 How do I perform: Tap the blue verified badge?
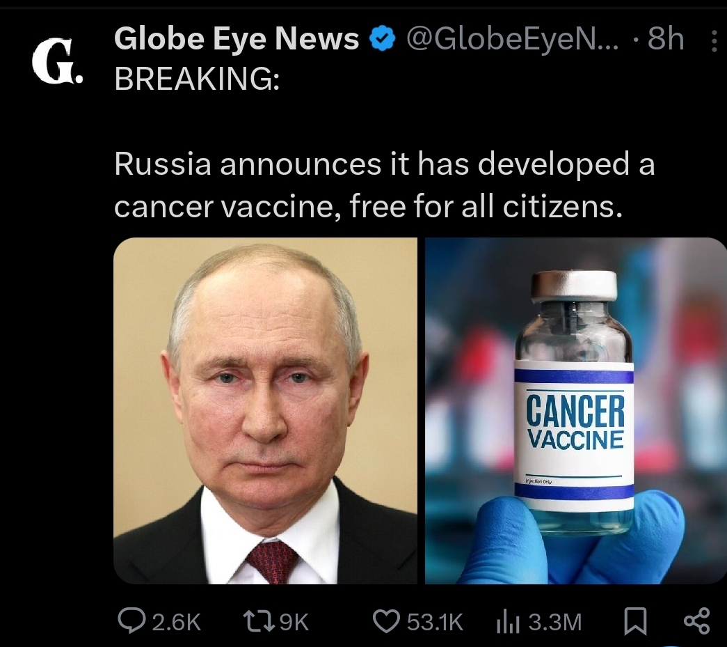tap(381, 38)
